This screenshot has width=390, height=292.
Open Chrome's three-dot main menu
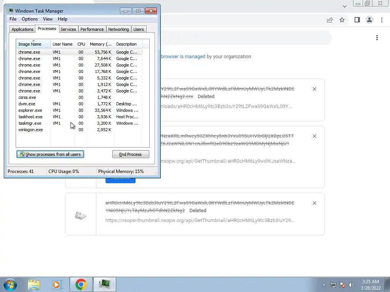coord(382,20)
